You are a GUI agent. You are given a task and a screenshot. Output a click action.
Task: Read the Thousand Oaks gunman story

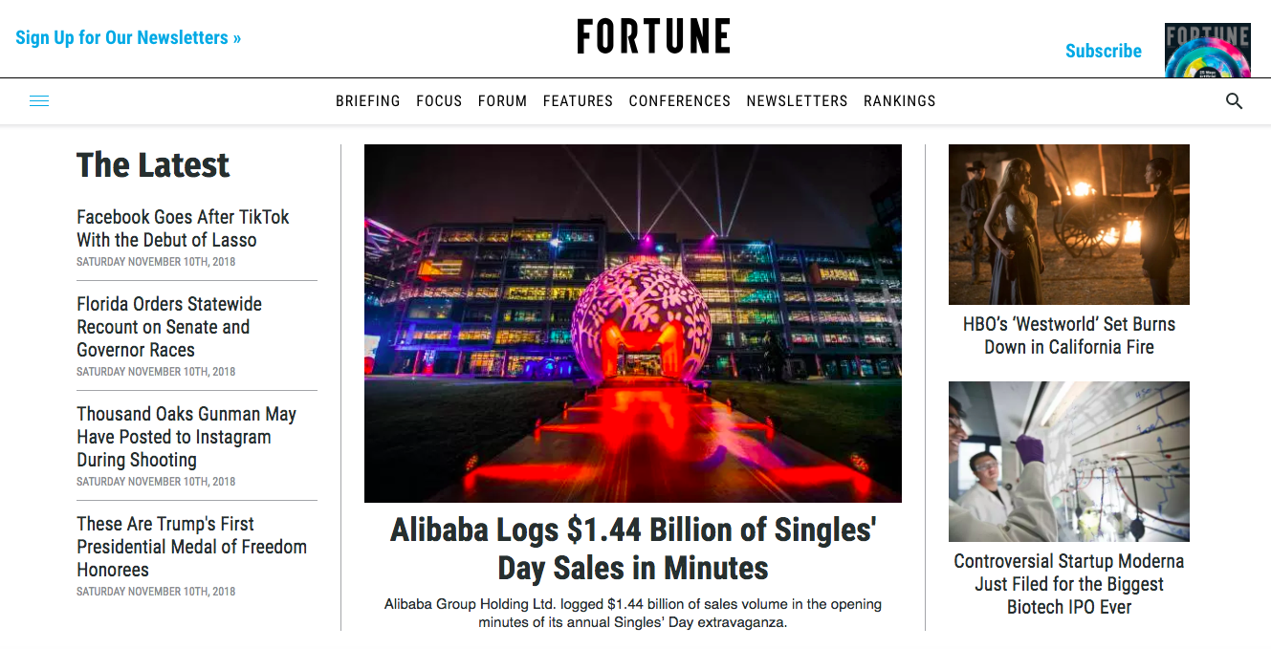tap(186, 437)
